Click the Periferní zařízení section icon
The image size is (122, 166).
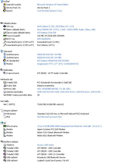2,142
